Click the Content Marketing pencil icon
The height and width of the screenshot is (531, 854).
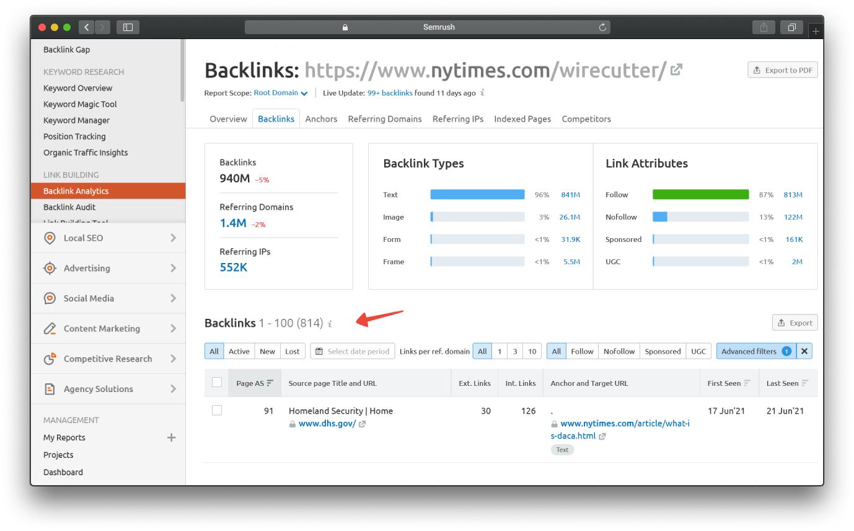click(x=50, y=329)
